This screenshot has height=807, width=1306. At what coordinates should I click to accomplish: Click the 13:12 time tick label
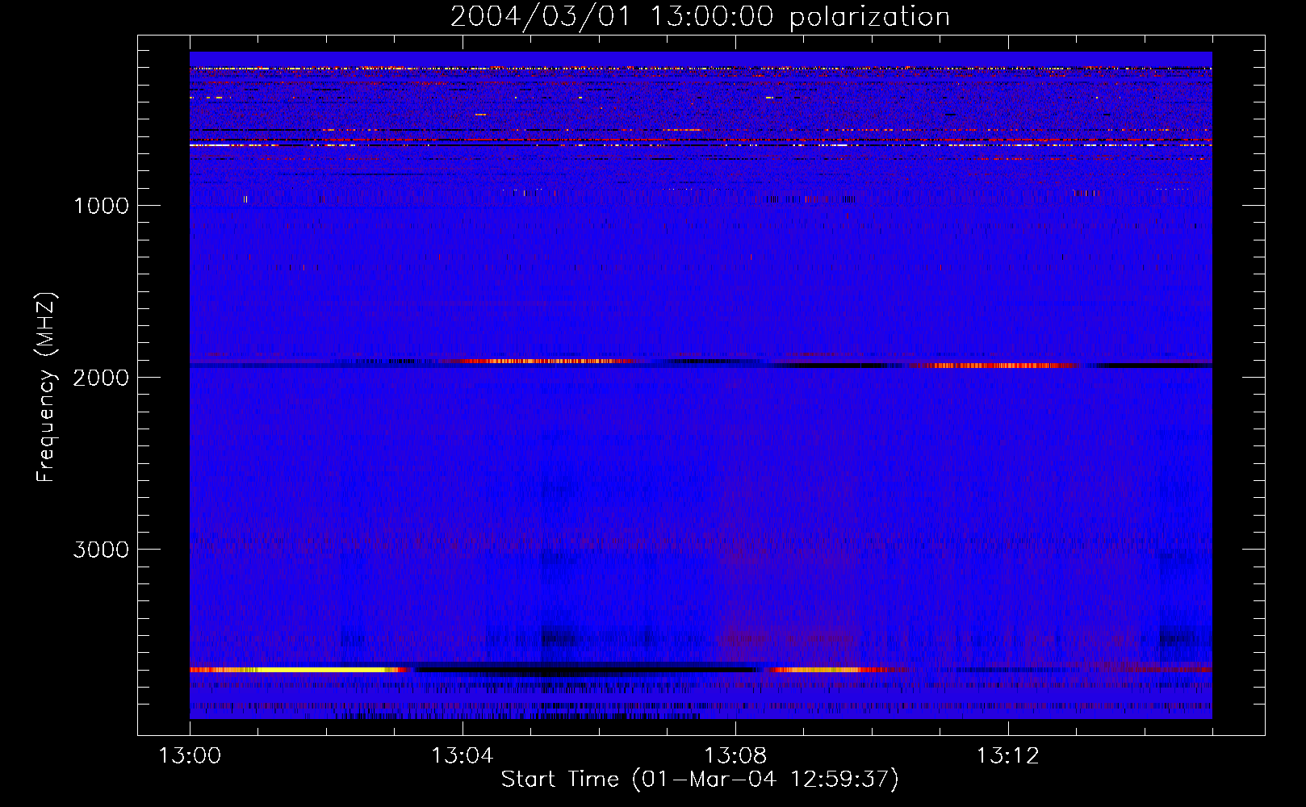[1008, 756]
